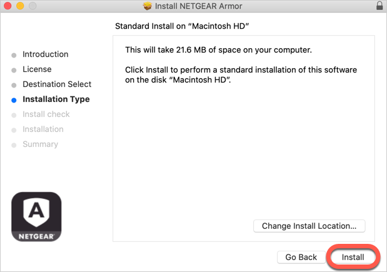Screen dimensions: 387x272
Task: Select the Installation step in sidebar
Action: 43,129
